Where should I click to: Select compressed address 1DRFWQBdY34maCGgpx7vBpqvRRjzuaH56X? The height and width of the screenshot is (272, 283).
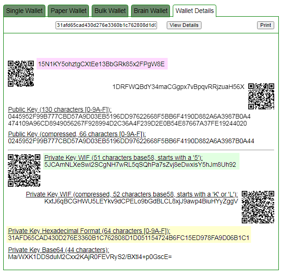click(x=178, y=87)
